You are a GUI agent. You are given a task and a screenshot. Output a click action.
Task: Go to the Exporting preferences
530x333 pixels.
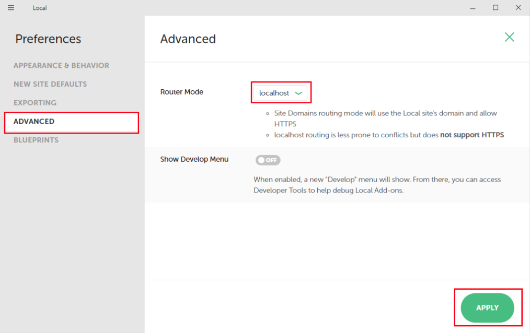click(35, 103)
